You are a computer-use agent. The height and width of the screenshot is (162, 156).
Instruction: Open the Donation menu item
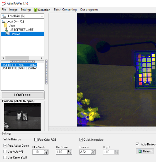click(42, 10)
